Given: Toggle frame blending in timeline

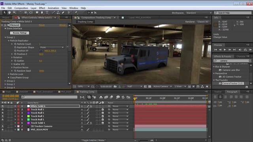Looking at the screenshot, I should tap(106, 97).
